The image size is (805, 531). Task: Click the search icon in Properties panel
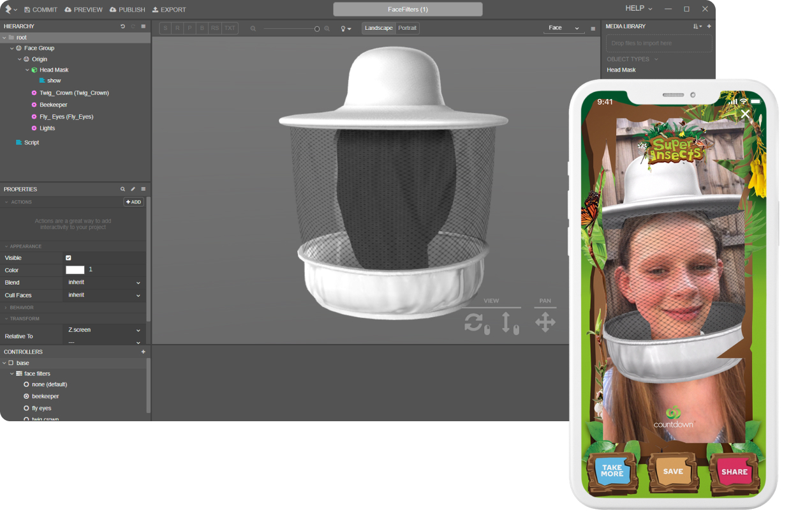122,189
